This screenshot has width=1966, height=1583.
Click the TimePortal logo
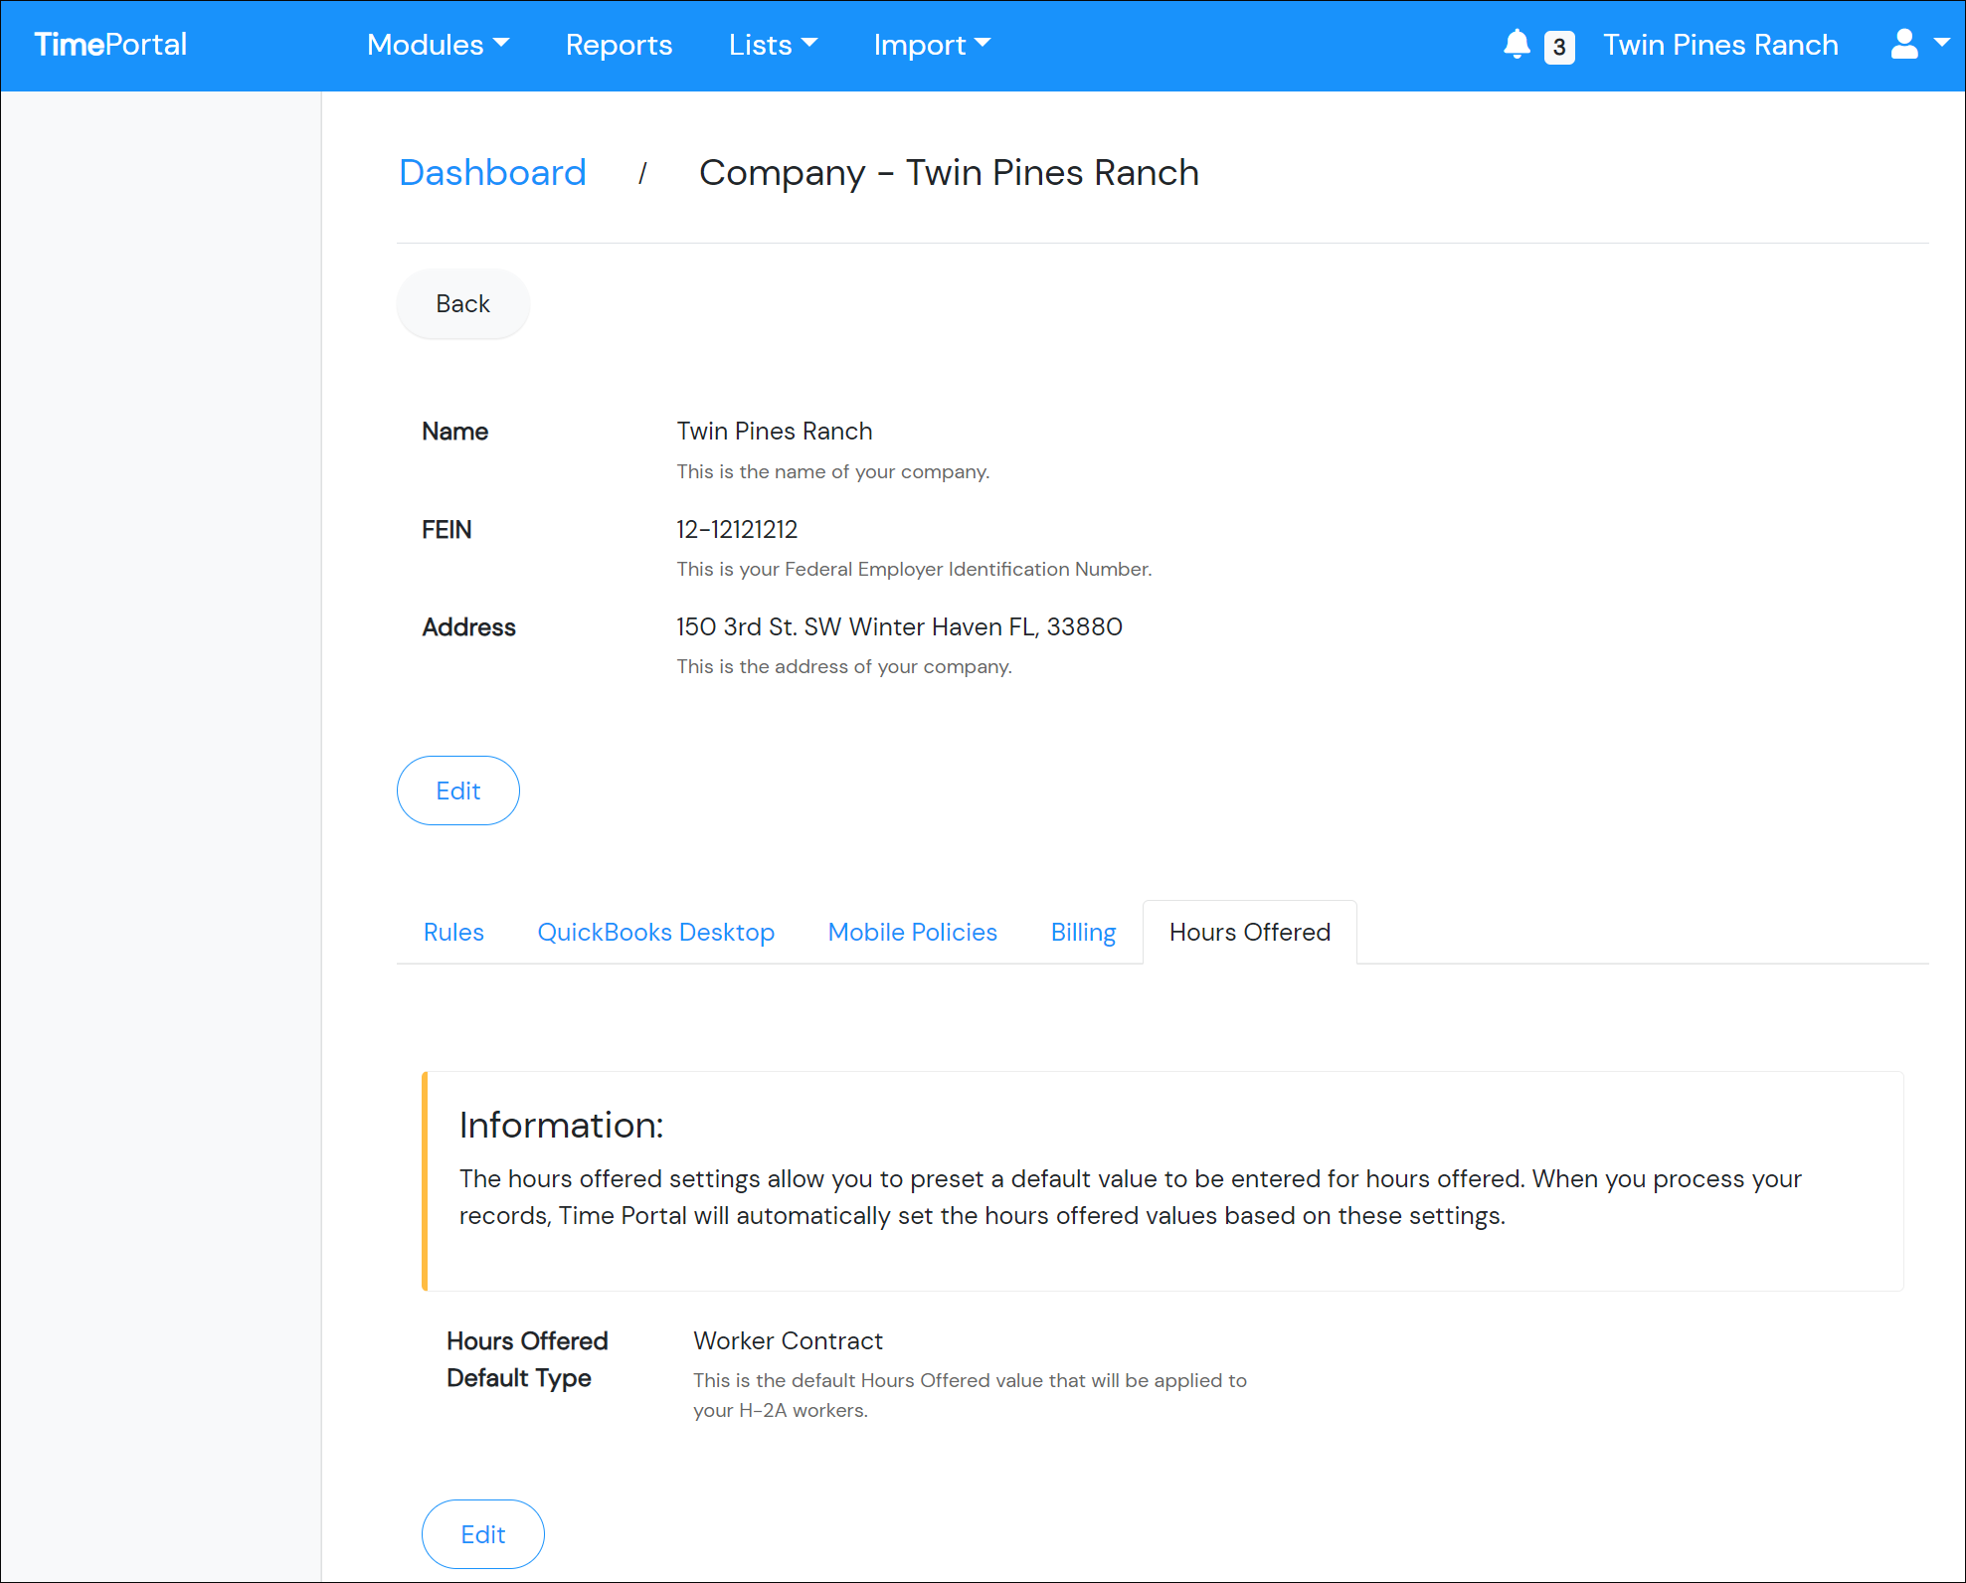(110, 45)
